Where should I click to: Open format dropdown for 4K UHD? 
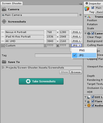pyautogui.click(x=76, y=41)
